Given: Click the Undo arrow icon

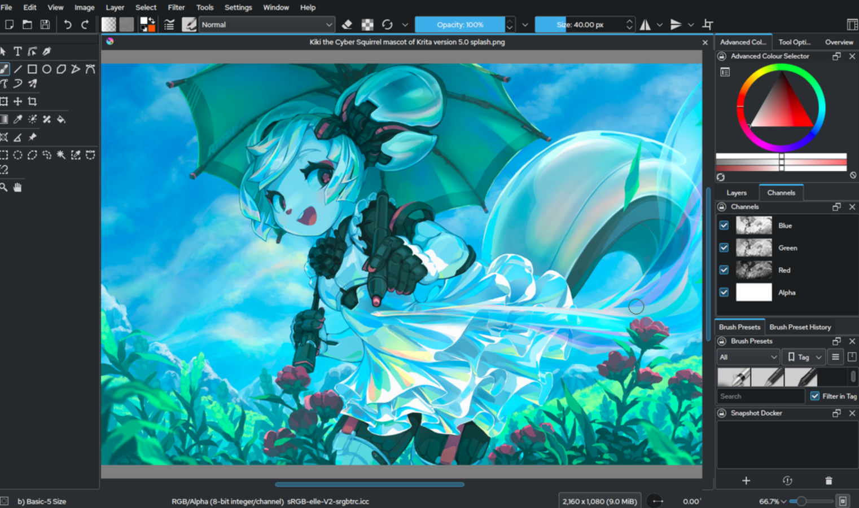Looking at the screenshot, I should 68,24.
